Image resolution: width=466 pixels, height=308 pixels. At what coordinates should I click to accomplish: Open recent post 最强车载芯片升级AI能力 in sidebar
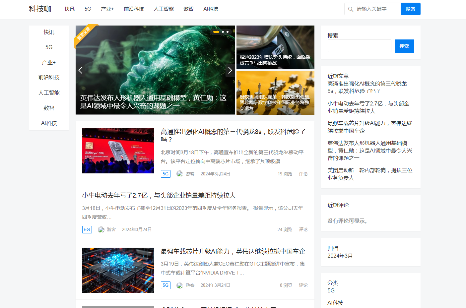pyautogui.click(x=370, y=127)
